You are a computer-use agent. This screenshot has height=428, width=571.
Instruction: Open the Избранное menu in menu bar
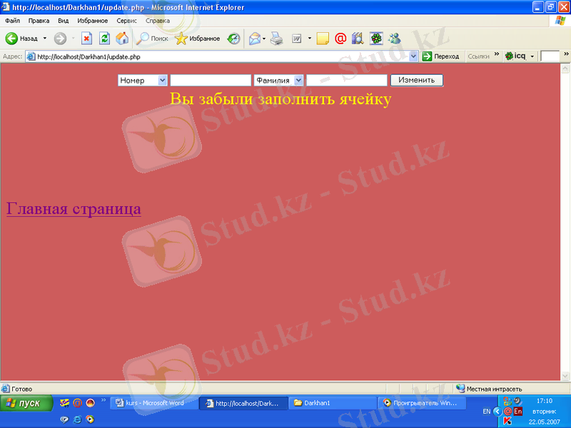pos(93,21)
